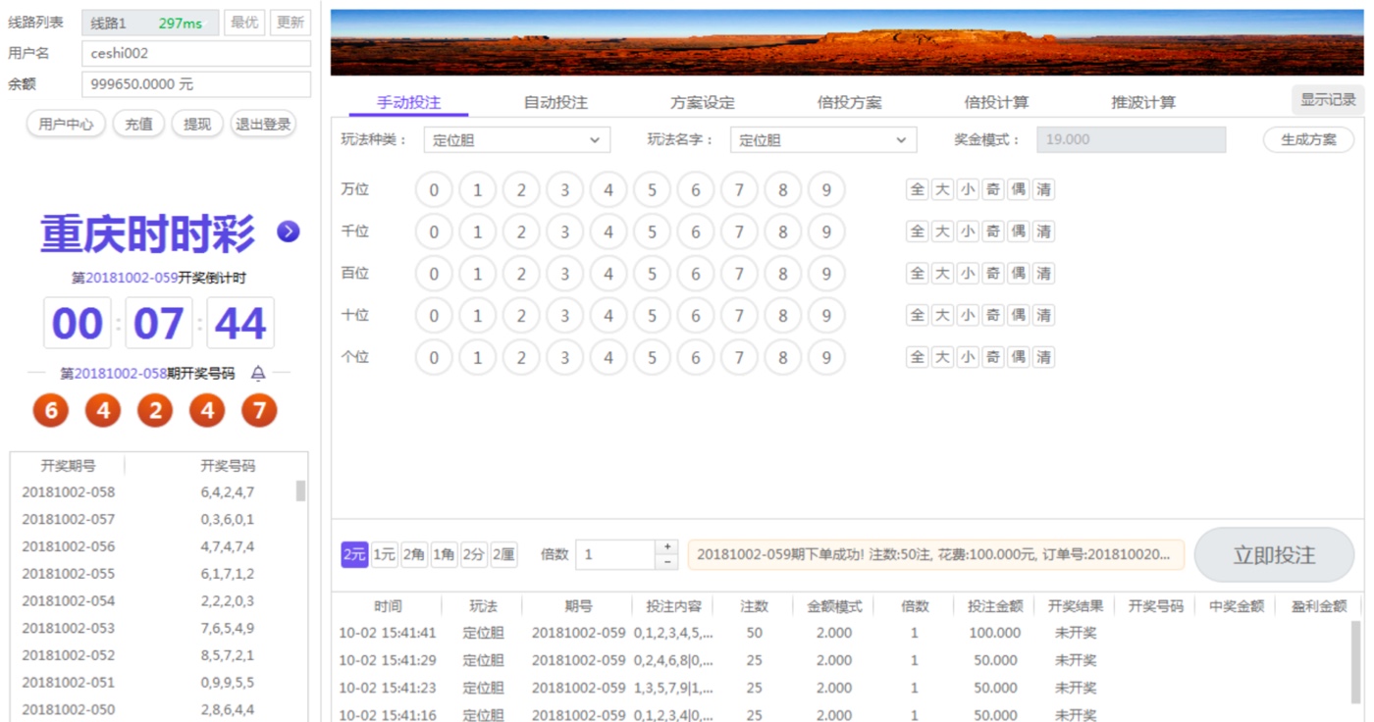Select number 3 in 十位 row

(564, 316)
